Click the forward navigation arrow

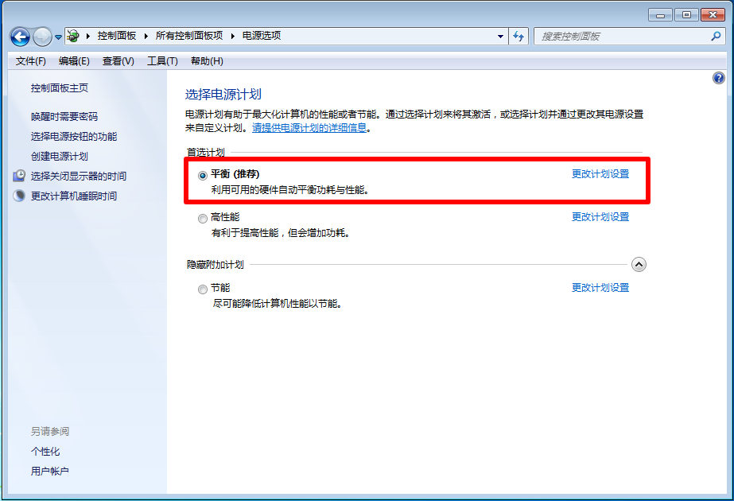[41, 35]
